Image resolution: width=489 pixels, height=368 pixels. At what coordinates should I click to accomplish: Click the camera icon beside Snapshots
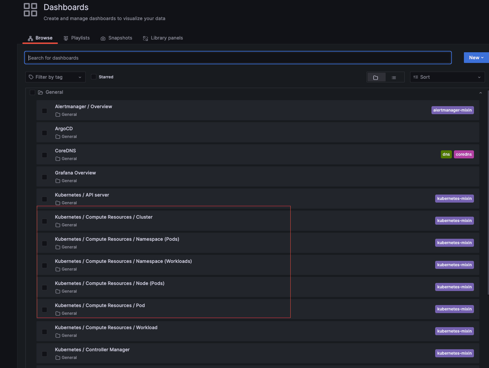pos(103,38)
